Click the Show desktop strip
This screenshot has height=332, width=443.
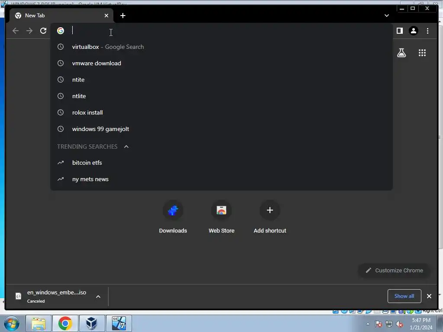(440, 323)
